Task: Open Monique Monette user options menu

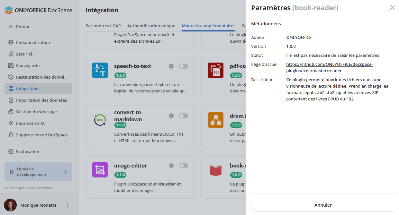Action: click(68, 205)
